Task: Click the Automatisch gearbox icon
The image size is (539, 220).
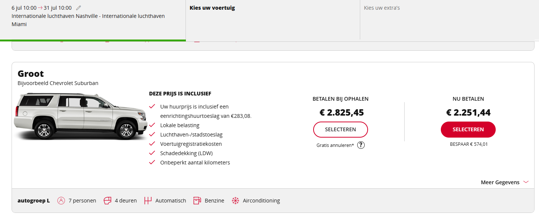Action: click(x=148, y=201)
